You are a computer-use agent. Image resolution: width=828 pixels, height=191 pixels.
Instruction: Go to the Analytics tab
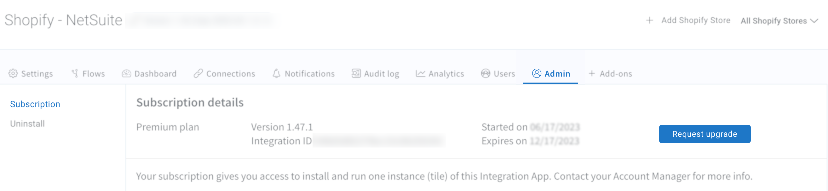click(440, 73)
